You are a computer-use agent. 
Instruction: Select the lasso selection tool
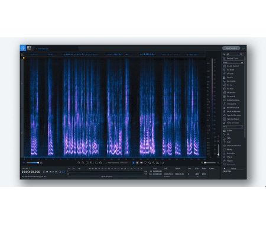(145, 163)
